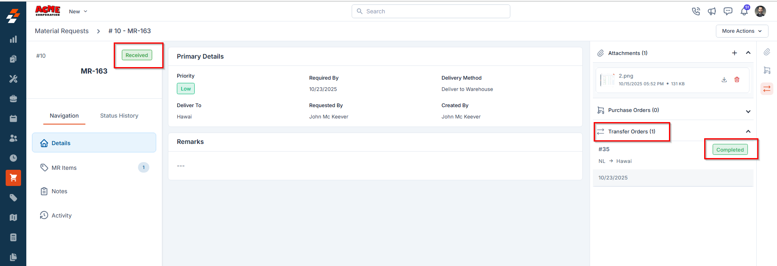Click the Transfer Orders (1) heading
777x266 pixels.
click(632, 131)
